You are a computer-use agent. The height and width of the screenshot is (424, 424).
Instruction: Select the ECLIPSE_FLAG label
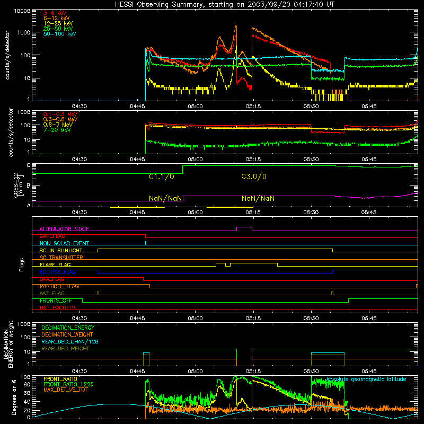coord(58,272)
